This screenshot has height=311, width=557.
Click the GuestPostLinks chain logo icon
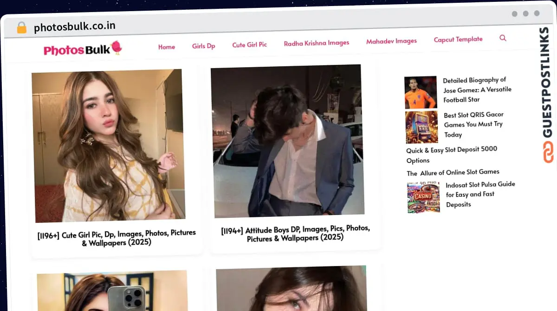point(548,152)
